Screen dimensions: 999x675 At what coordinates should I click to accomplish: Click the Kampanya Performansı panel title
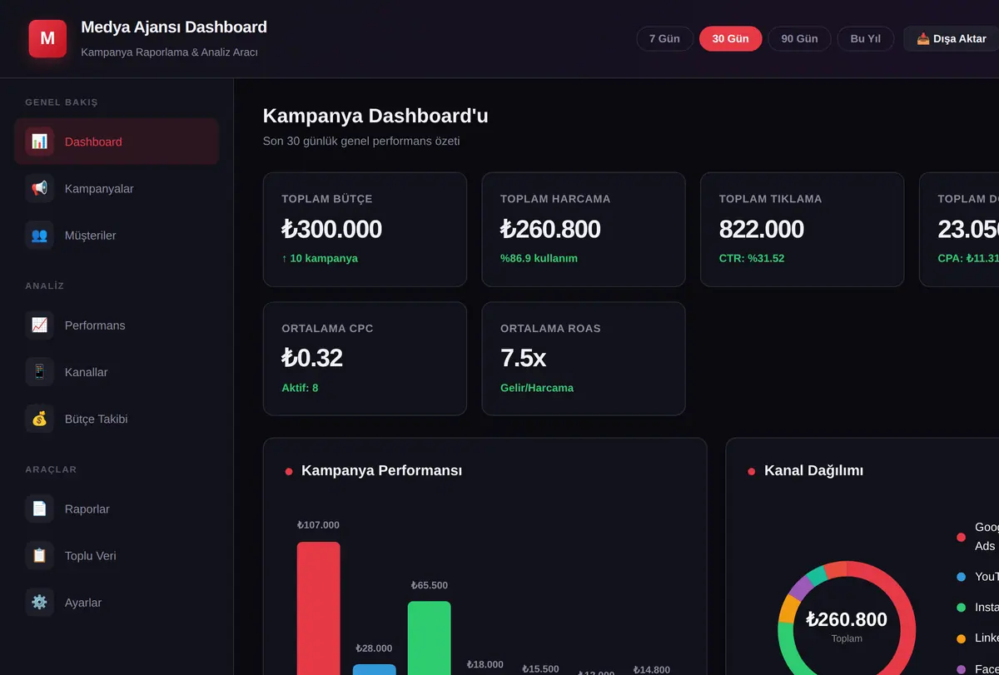[381, 470]
